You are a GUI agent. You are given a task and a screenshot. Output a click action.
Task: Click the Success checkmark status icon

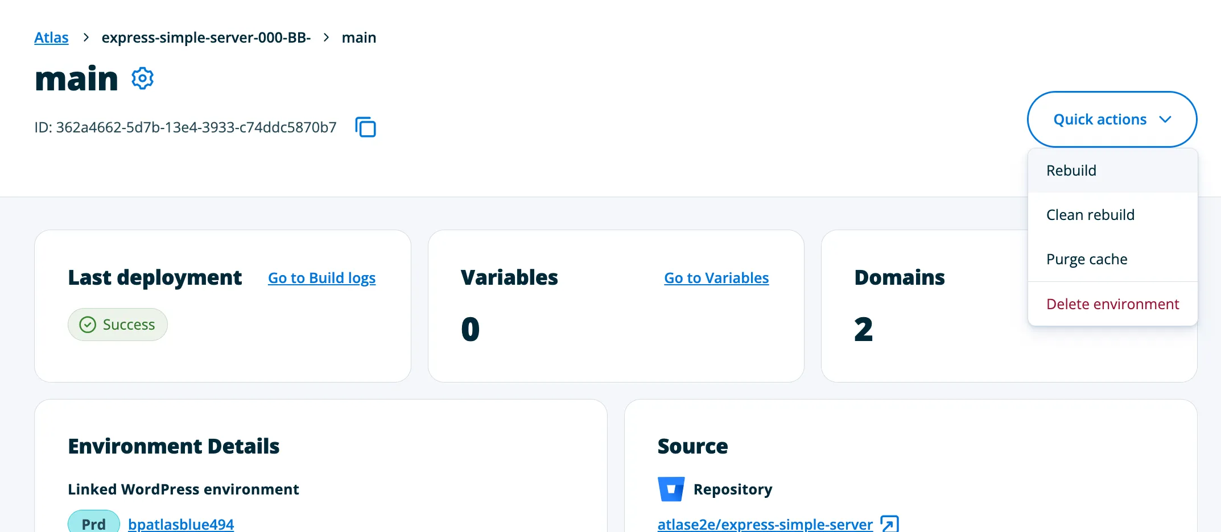pos(88,325)
